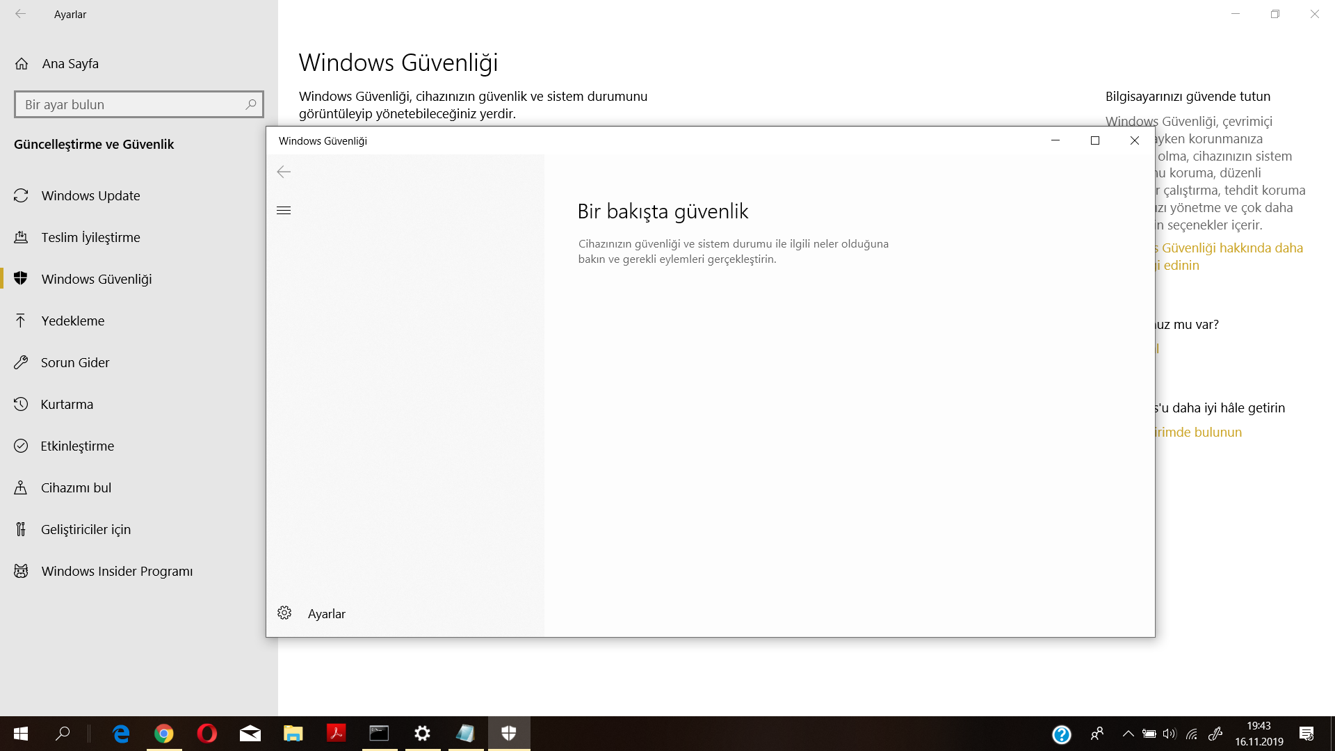The height and width of the screenshot is (751, 1335).
Task: Open Ayarlar gear in Windows Güvenliği sidebar
Action: pos(284,613)
